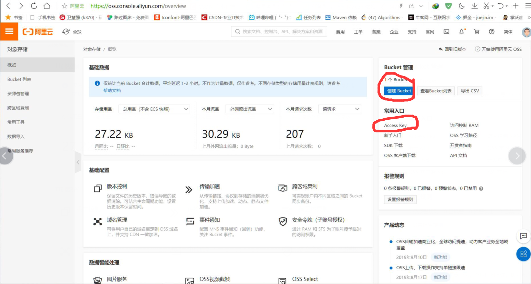This screenshot has height=284, width=531.
Task: Open user avatar account menu
Action: (x=526, y=32)
